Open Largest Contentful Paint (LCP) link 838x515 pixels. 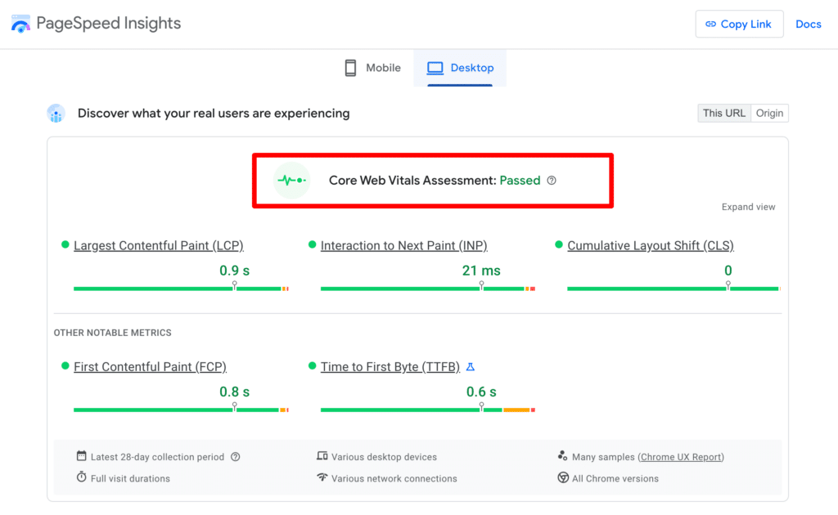(159, 245)
